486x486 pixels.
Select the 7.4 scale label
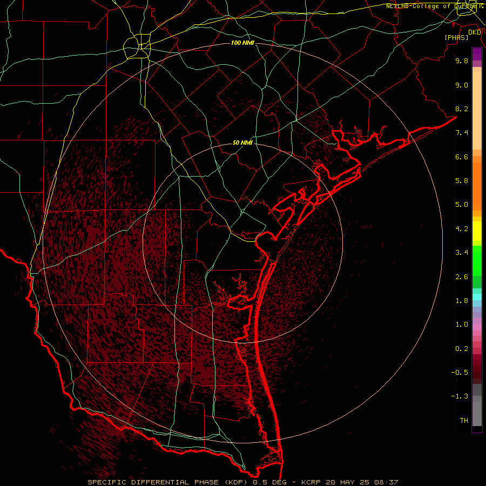462,133
